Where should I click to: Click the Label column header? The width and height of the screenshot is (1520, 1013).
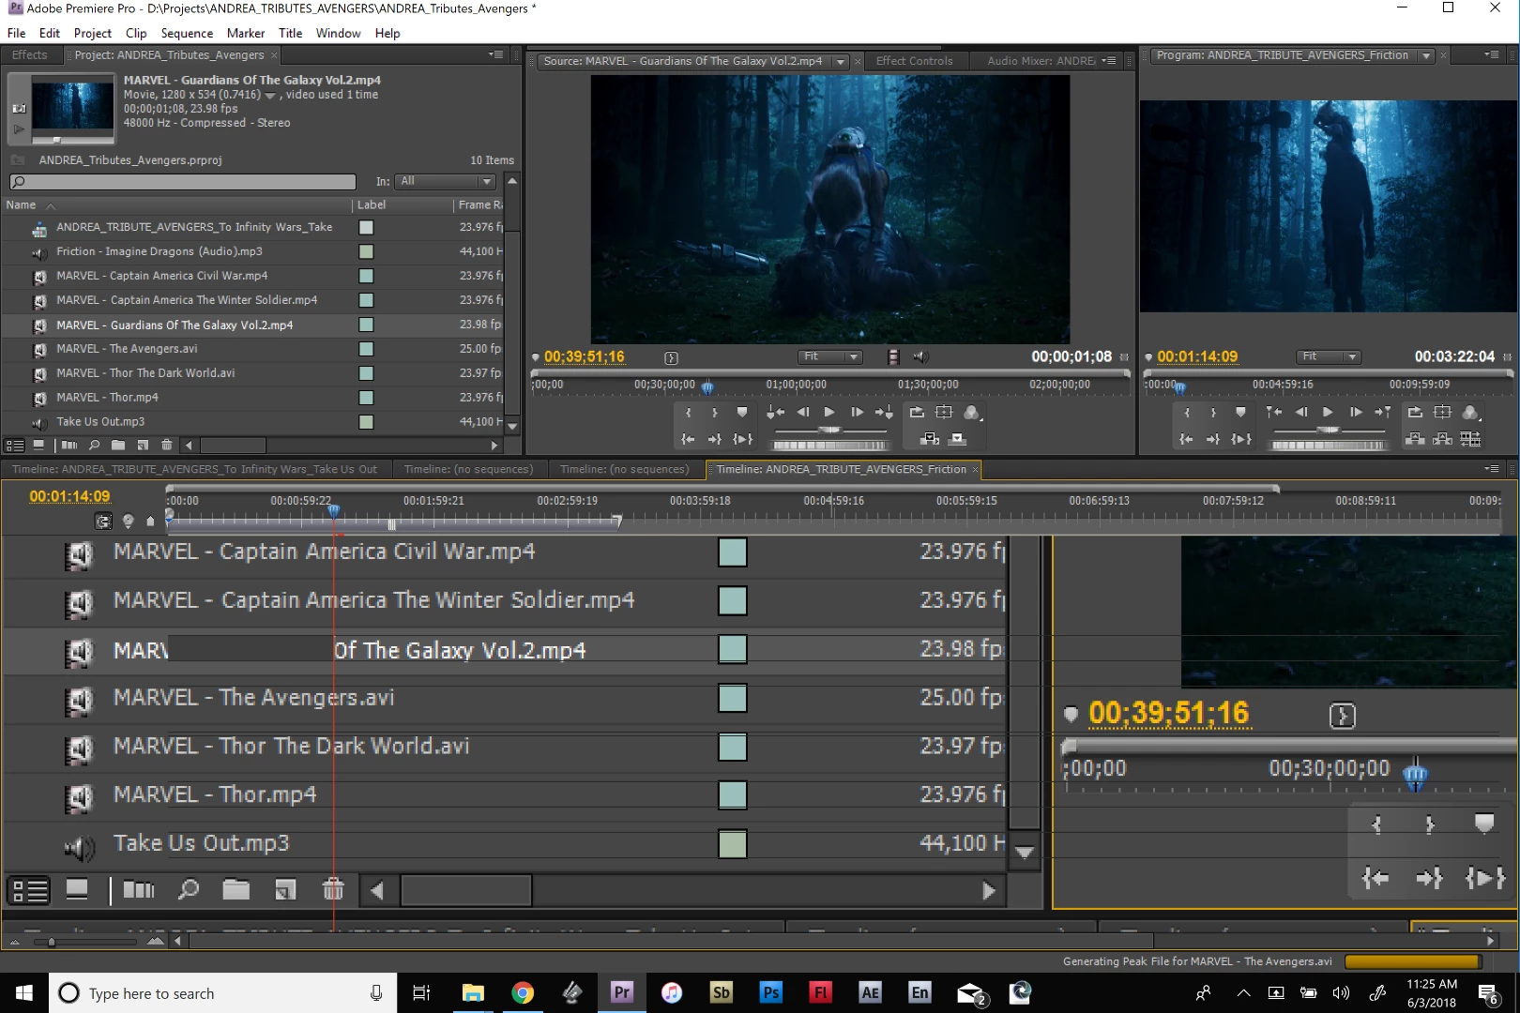click(372, 204)
